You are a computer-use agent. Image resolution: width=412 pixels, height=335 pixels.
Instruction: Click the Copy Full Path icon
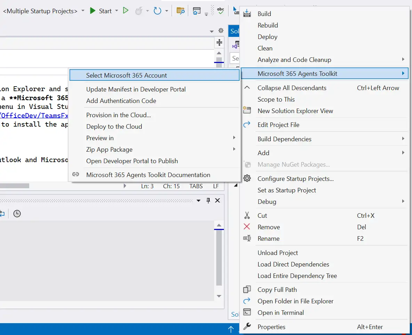pos(247,289)
